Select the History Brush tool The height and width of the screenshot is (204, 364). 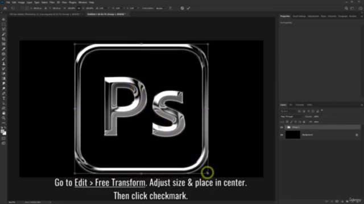coord(4,69)
